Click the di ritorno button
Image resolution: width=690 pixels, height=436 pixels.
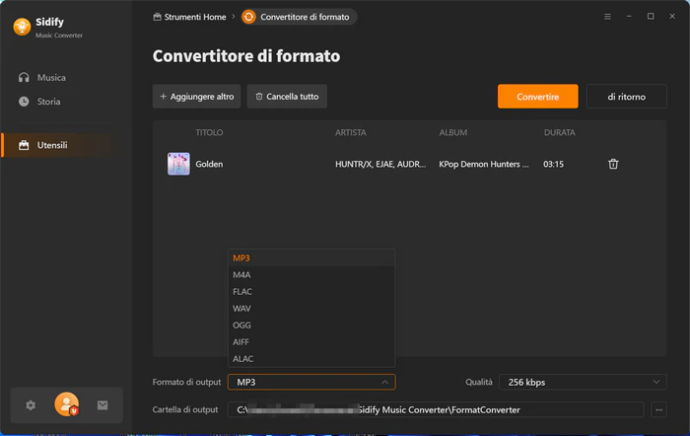point(626,97)
